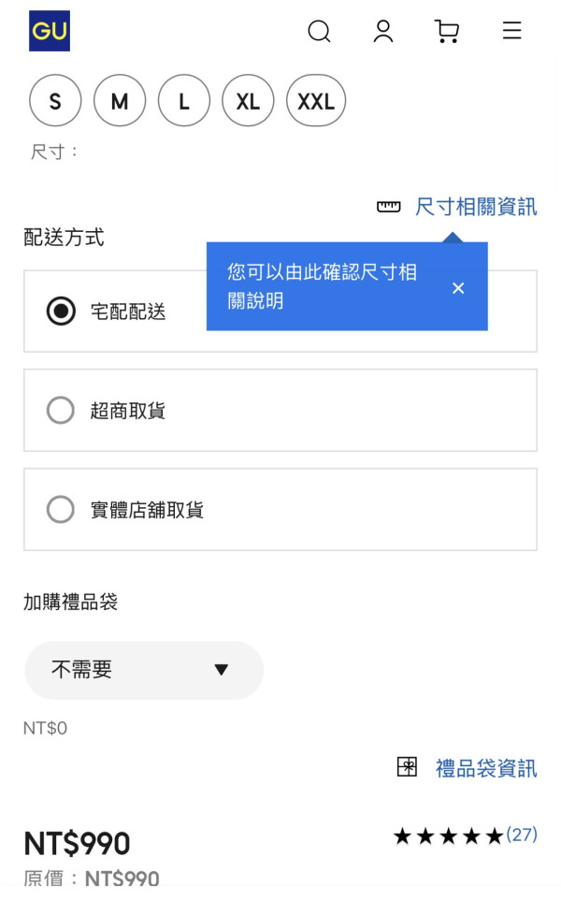Select size M
The height and width of the screenshot is (900, 561).
[119, 100]
